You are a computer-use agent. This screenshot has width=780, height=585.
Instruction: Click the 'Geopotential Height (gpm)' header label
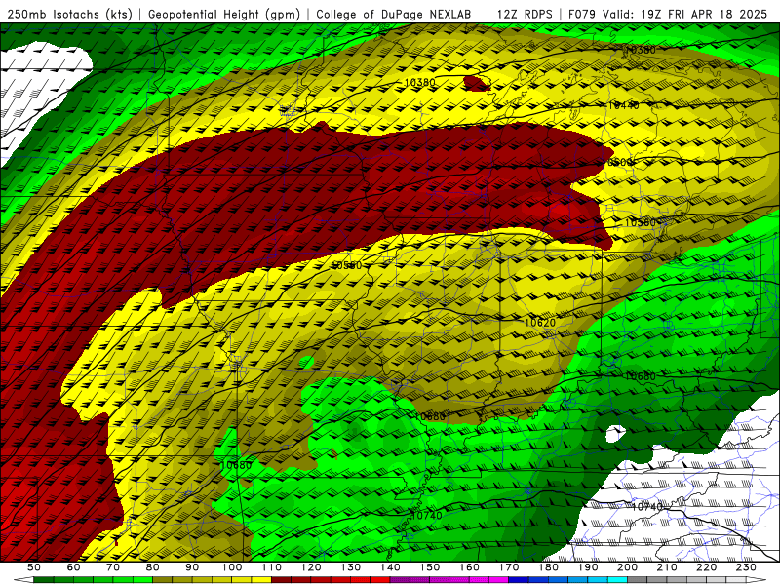224,14
